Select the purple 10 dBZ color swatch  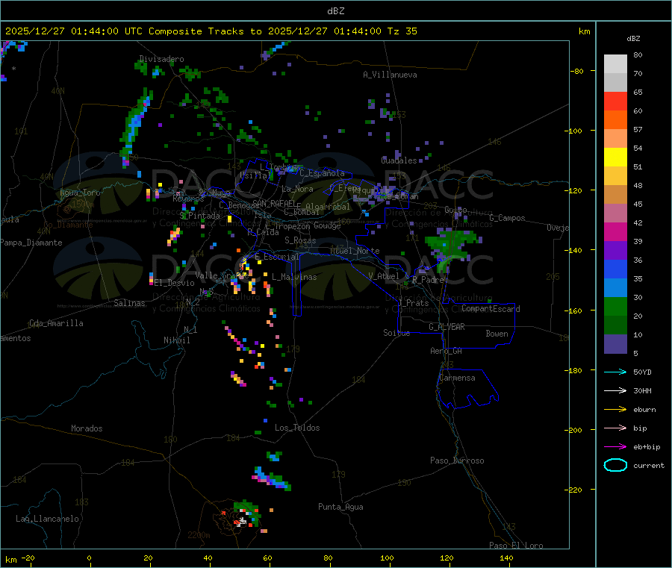615,344
